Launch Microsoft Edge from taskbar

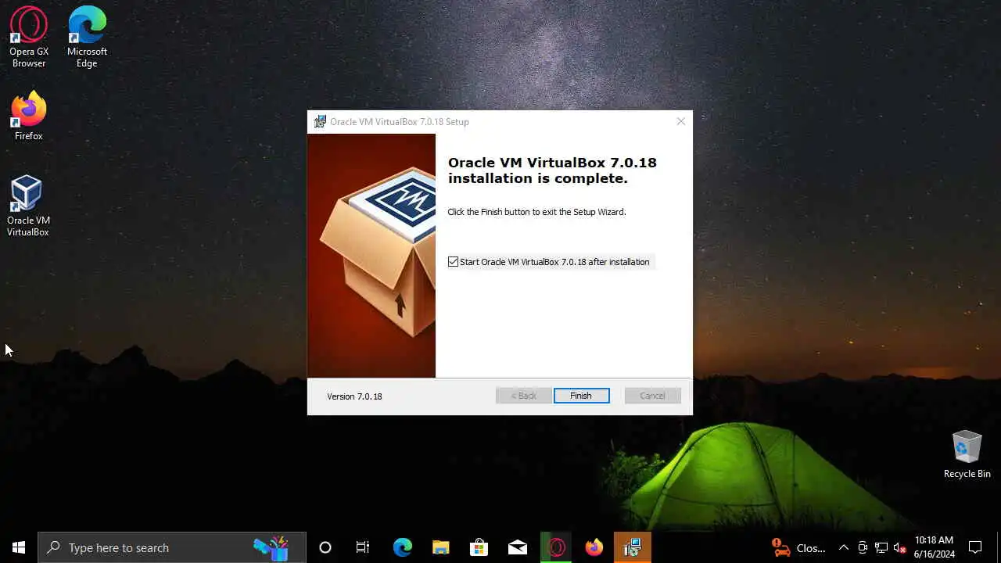402,547
